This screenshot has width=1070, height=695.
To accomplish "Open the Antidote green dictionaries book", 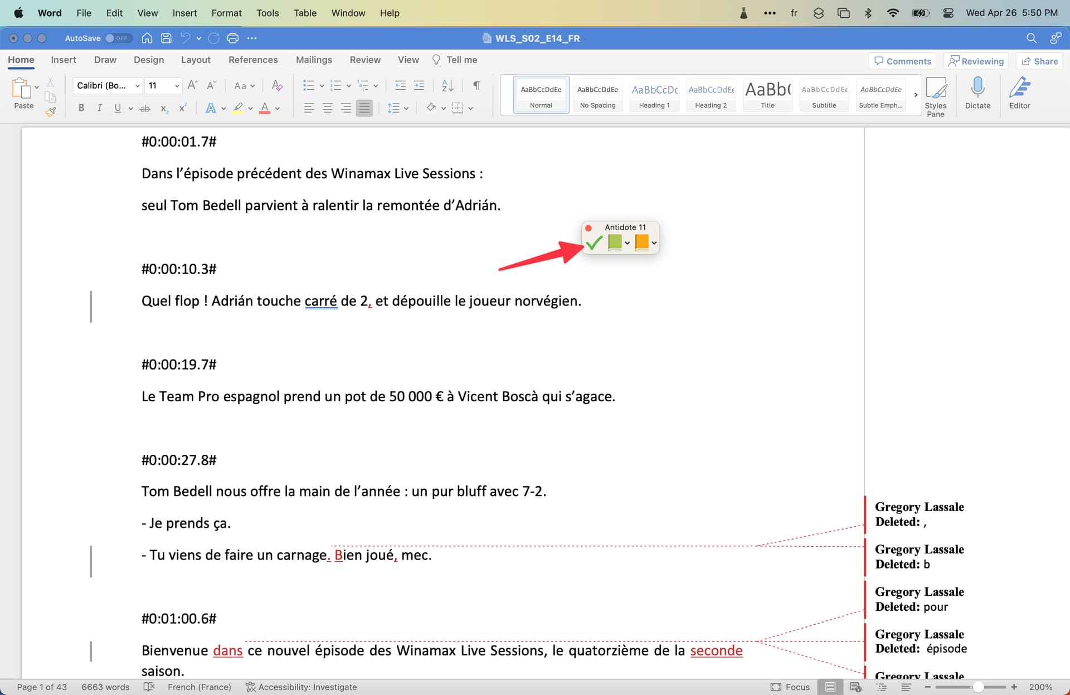I will point(615,242).
